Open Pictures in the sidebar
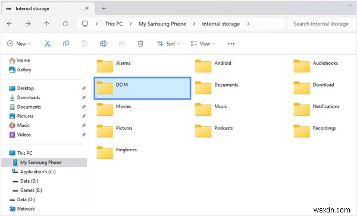 (21, 116)
